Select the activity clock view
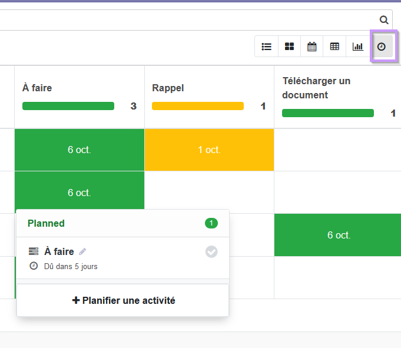This screenshot has width=401, height=348. 382,47
